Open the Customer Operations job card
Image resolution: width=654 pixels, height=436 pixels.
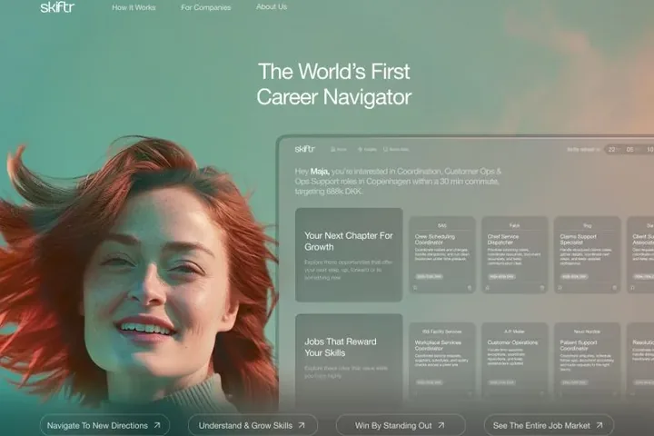515,360
